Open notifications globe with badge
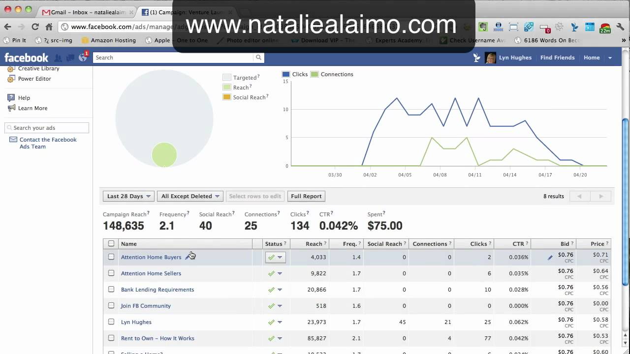The height and width of the screenshot is (354, 630). point(83,57)
